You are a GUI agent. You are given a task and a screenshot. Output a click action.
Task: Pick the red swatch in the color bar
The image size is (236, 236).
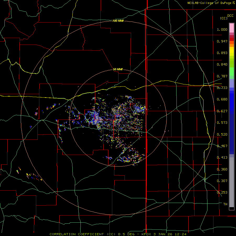click(232, 39)
